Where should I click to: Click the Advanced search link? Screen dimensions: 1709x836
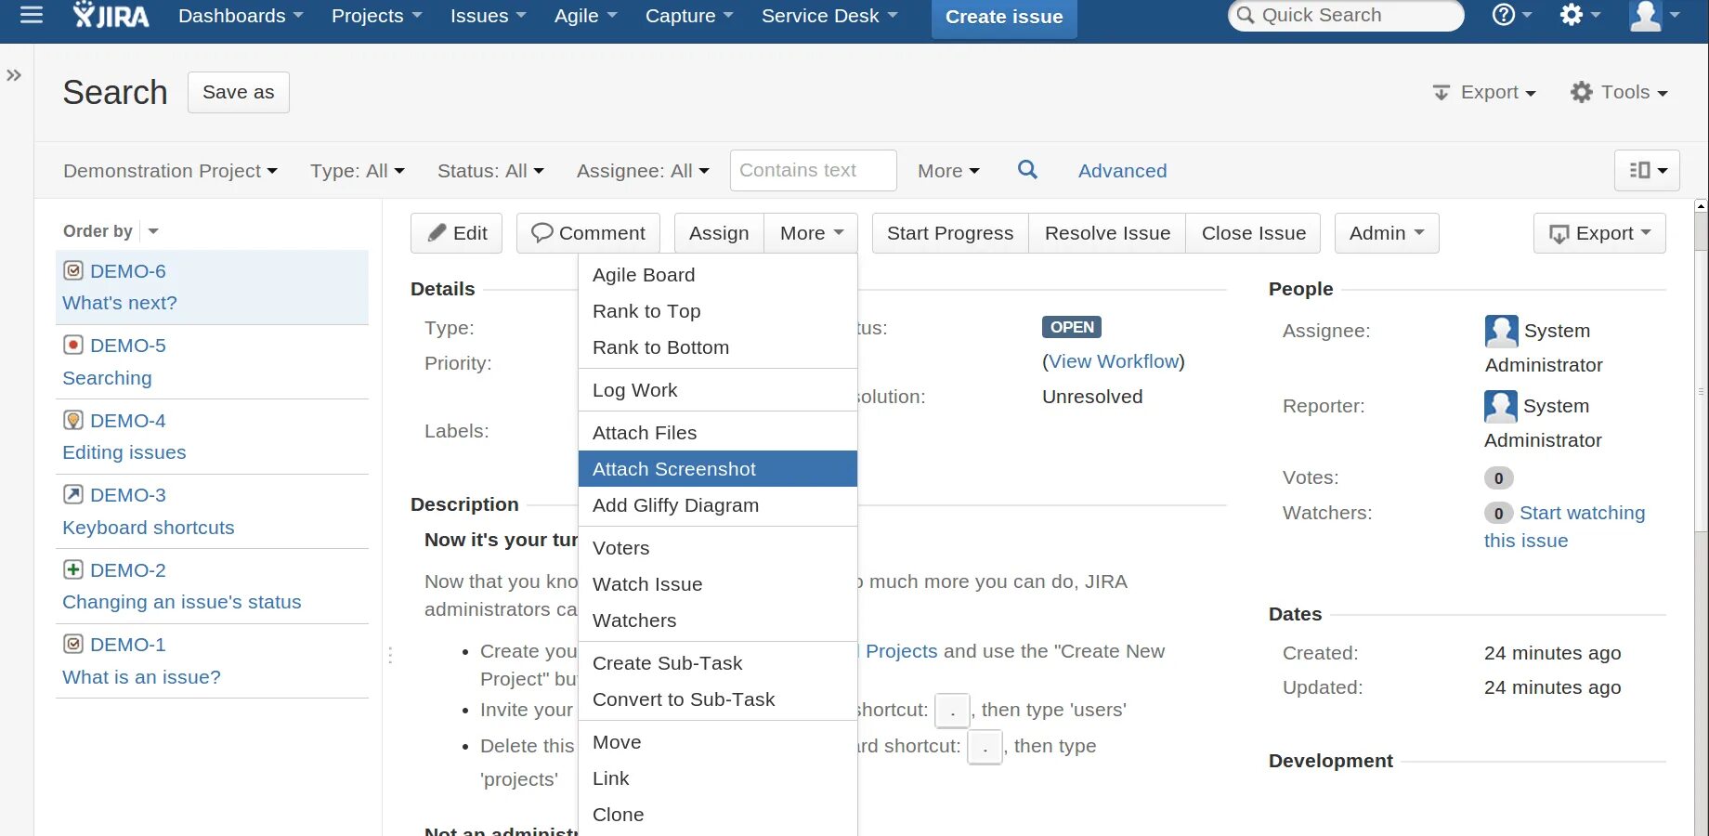coord(1122,171)
